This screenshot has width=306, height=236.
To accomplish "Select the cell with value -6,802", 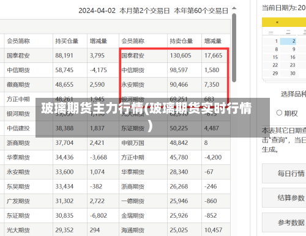I will (x=103, y=216).
